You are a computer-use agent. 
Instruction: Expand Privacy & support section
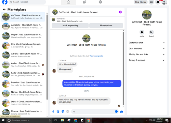click(147, 60)
